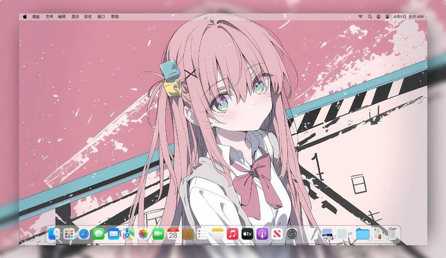Open the Mail app in dock

(114, 234)
